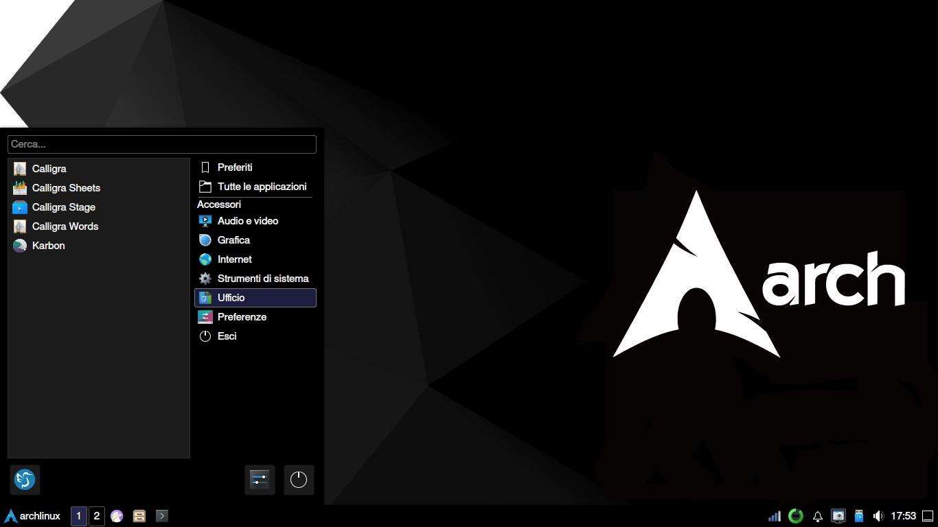Image resolution: width=938 pixels, height=527 pixels.
Task: Close the archlinux start menu
Action: [x=32, y=516]
